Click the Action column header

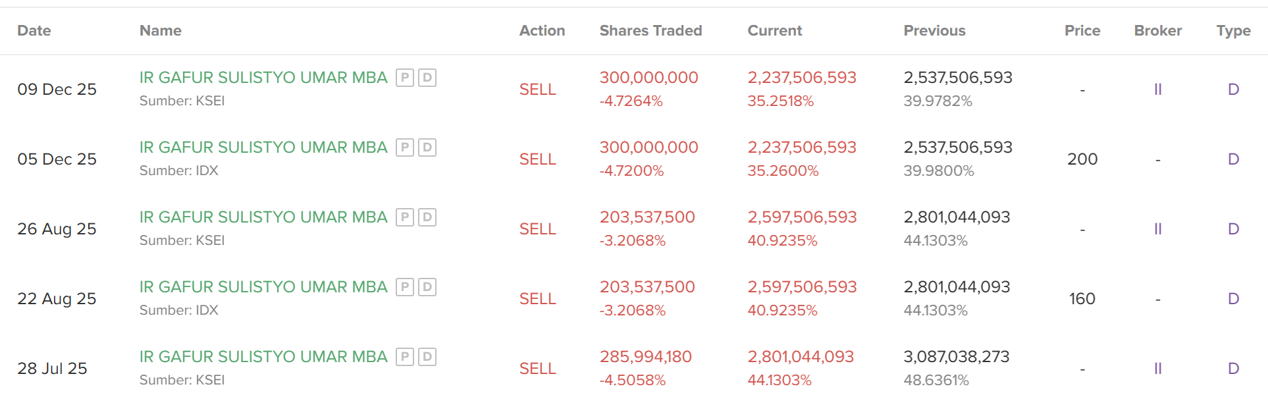pyautogui.click(x=542, y=31)
